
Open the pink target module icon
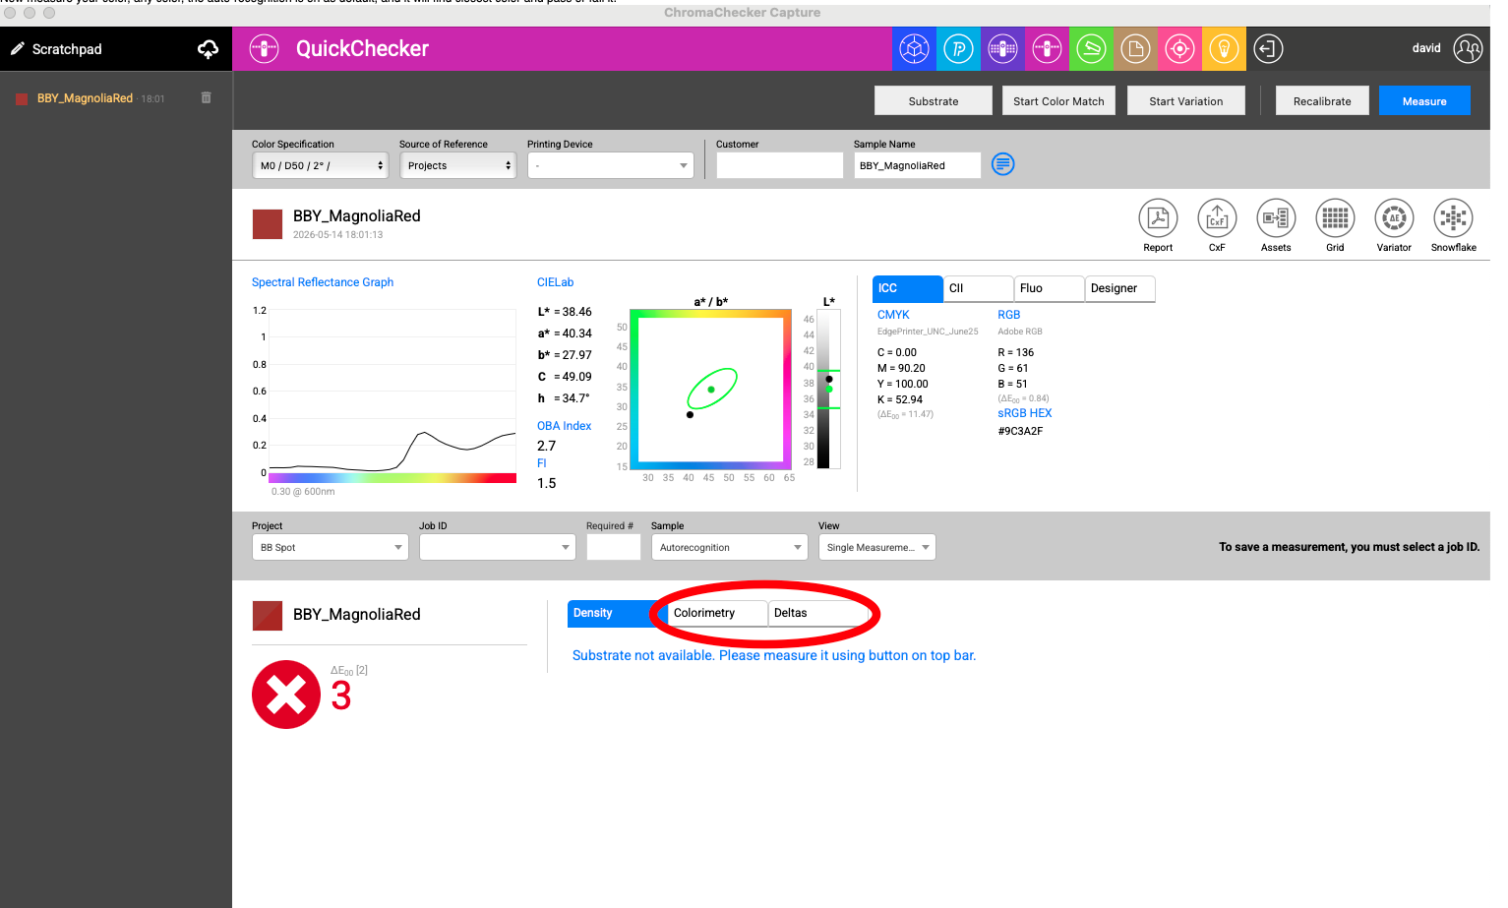[x=1179, y=48]
